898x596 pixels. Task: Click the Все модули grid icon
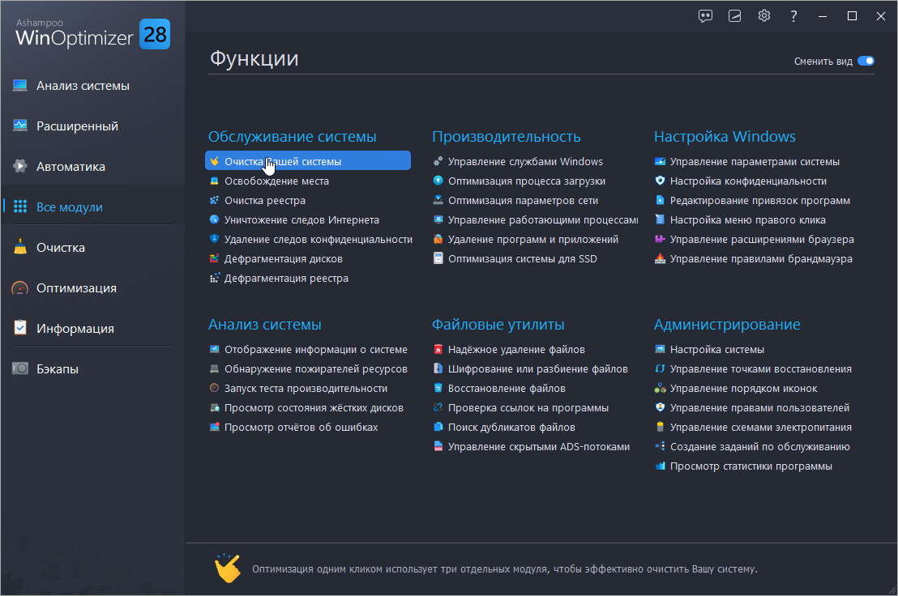[x=20, y=206]
